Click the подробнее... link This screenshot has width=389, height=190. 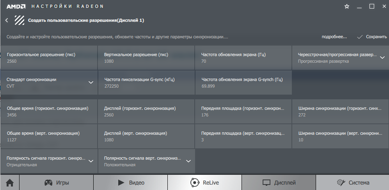334,37
